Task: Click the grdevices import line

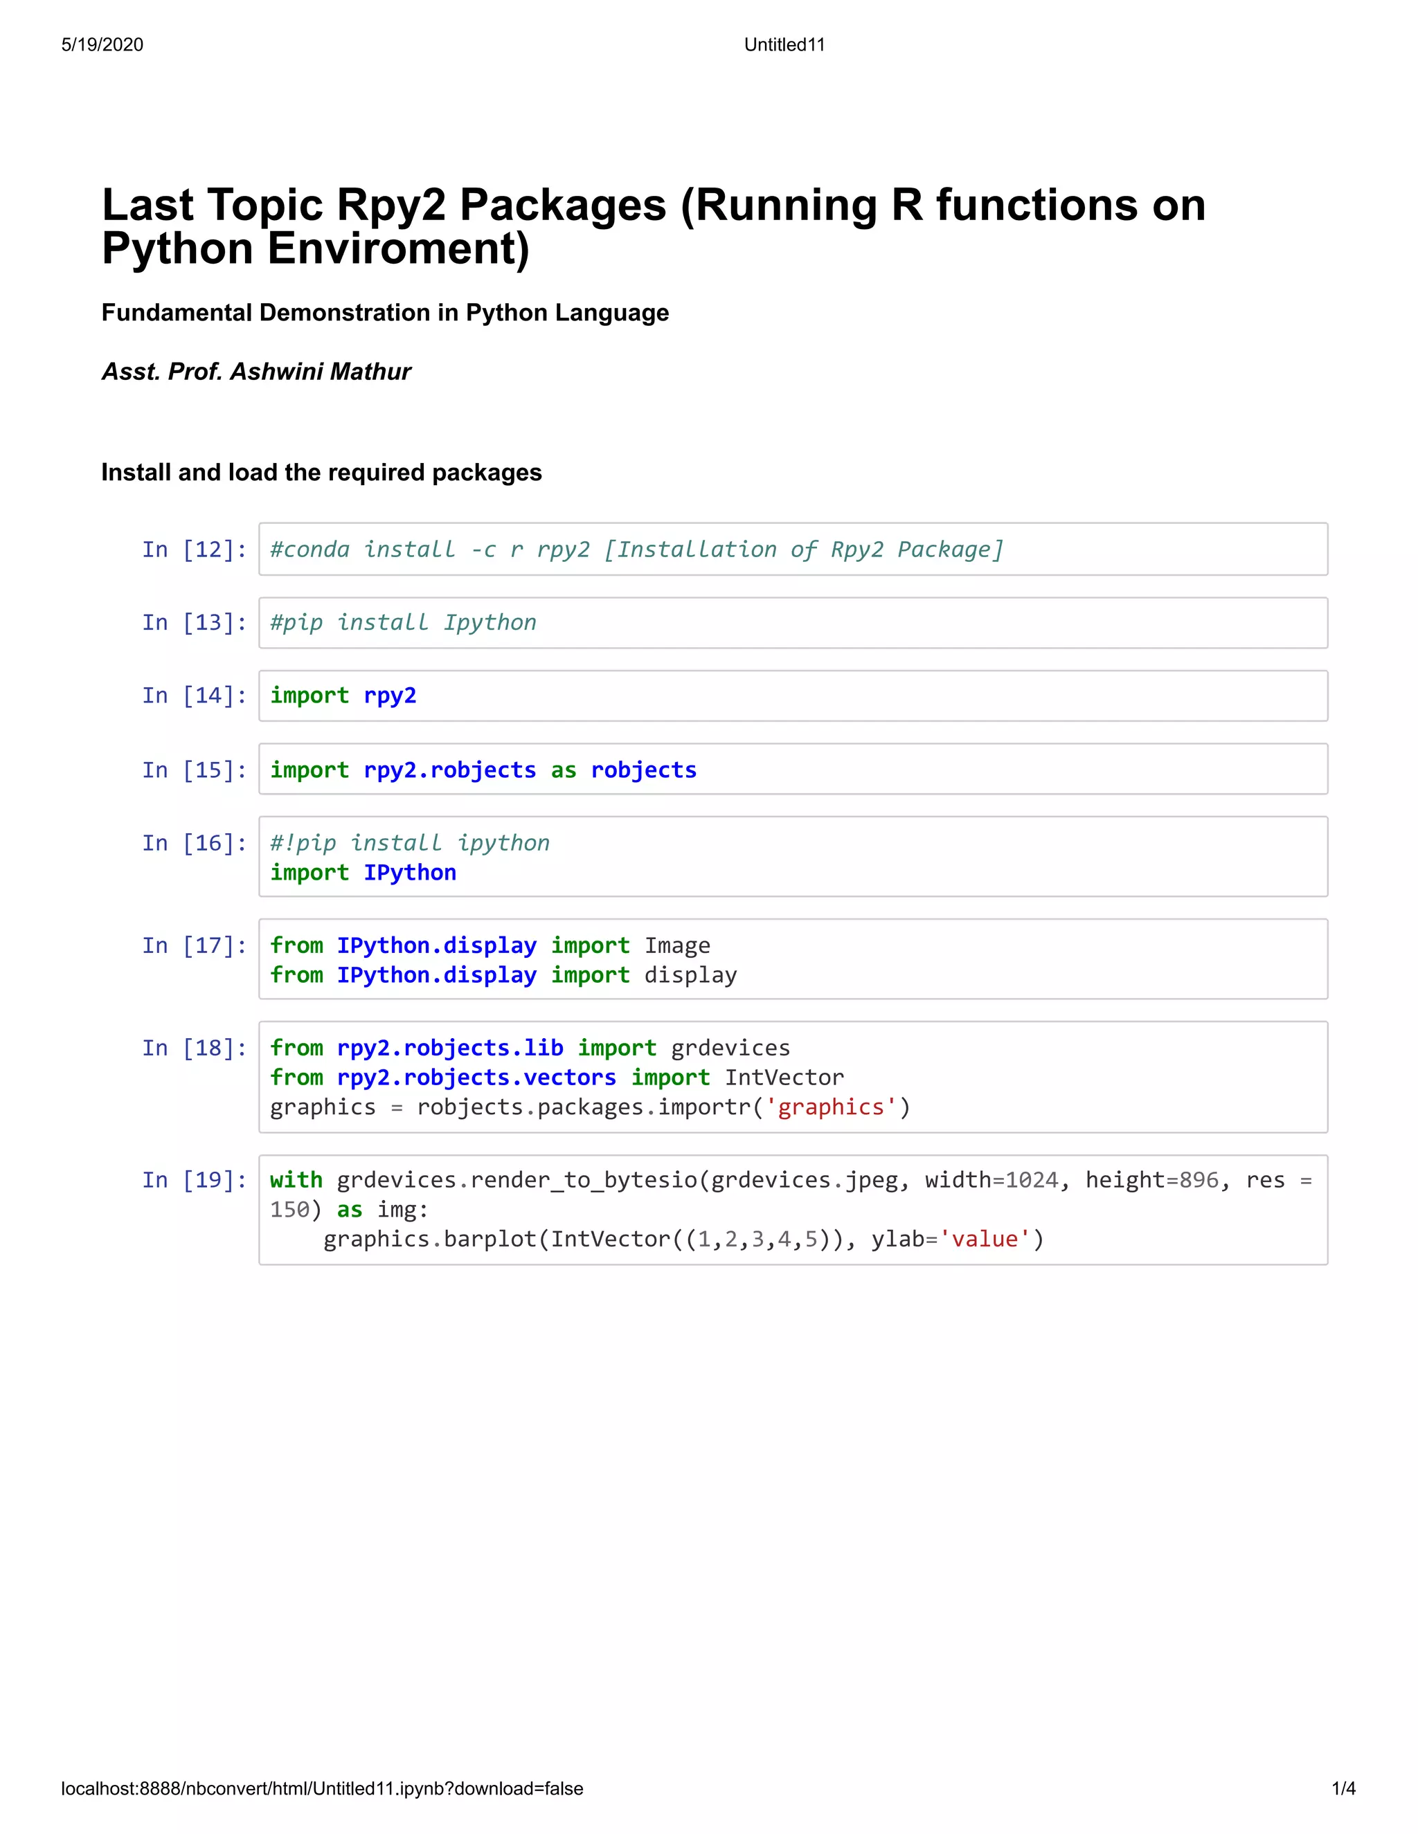Action: pyautogui.click(x=529, y=1048)
